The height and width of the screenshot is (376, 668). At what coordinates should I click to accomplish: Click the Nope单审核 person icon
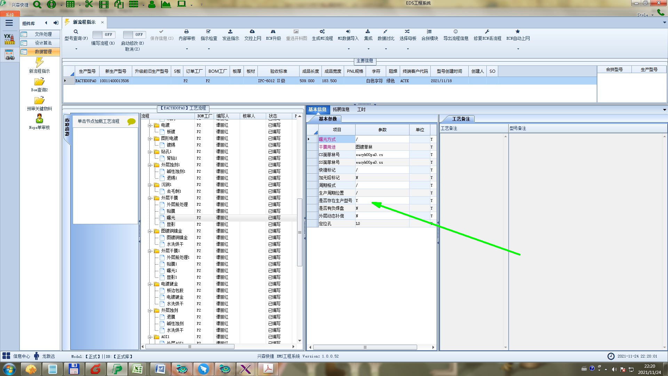[x=39, y=119]
